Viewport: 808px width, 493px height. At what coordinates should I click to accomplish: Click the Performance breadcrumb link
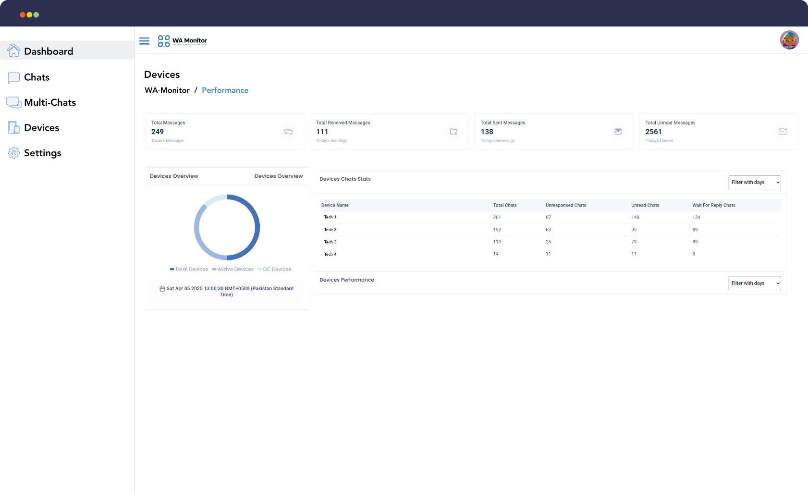tap(225, 90)
